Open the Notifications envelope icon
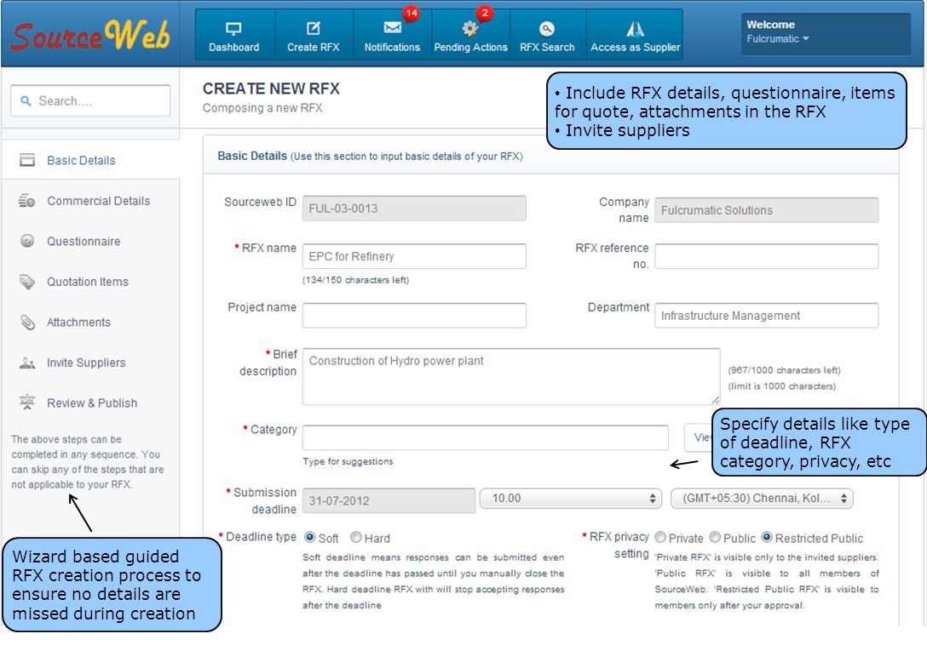The height and width of the screenshot is (645, 927). (x=393, y=28)
